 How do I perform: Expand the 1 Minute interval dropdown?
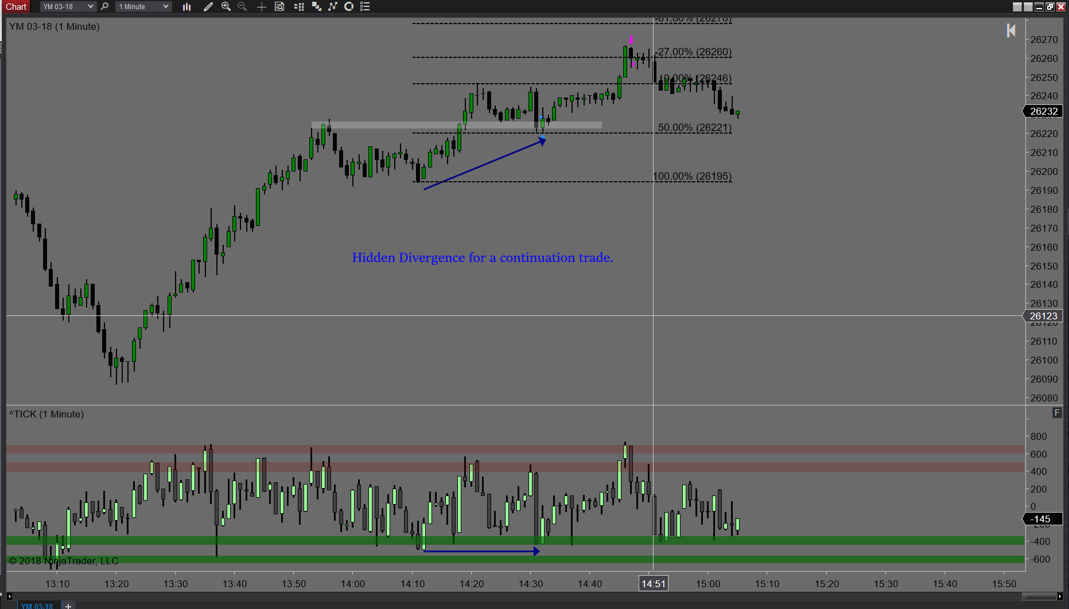click(x=143, y=6)
